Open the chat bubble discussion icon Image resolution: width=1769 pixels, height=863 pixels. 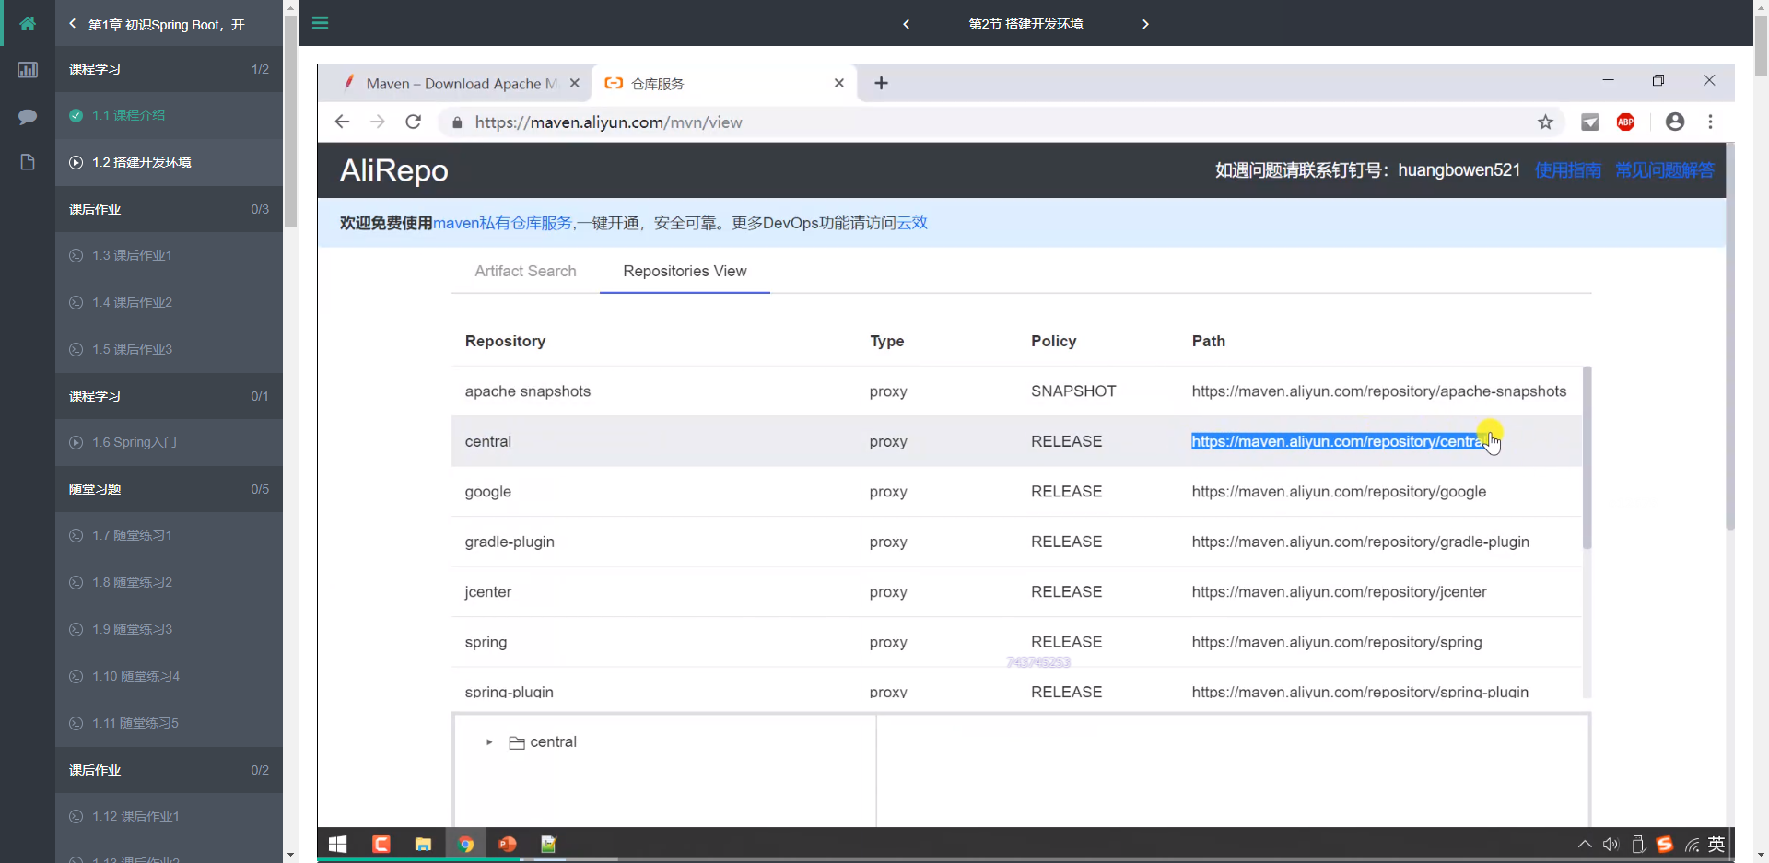28,116
